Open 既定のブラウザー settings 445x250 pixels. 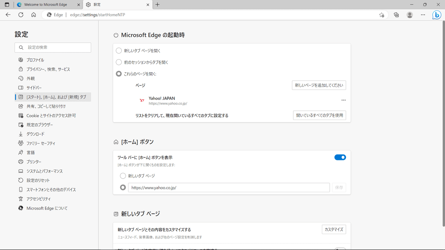53,125
